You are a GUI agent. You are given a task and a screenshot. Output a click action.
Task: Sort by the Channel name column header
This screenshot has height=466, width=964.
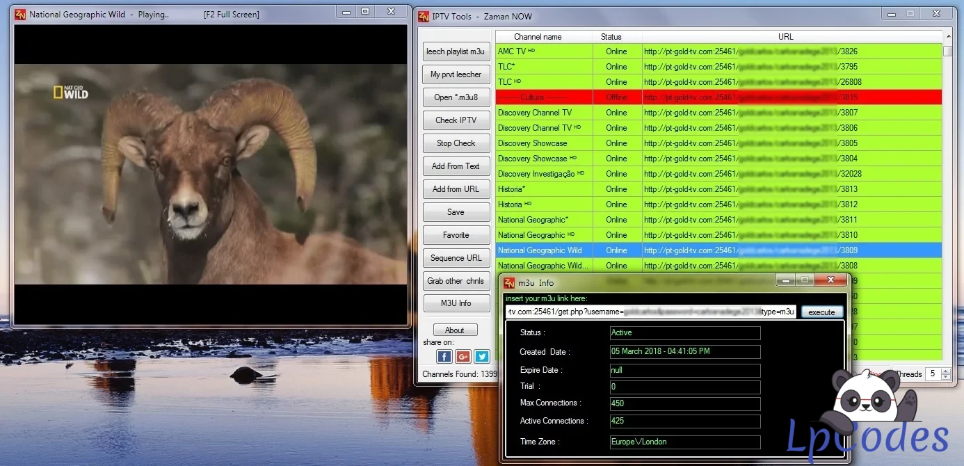pos(538,37)
